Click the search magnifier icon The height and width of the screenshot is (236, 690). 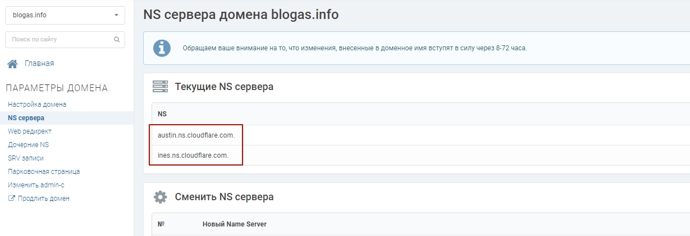point(117,40)
